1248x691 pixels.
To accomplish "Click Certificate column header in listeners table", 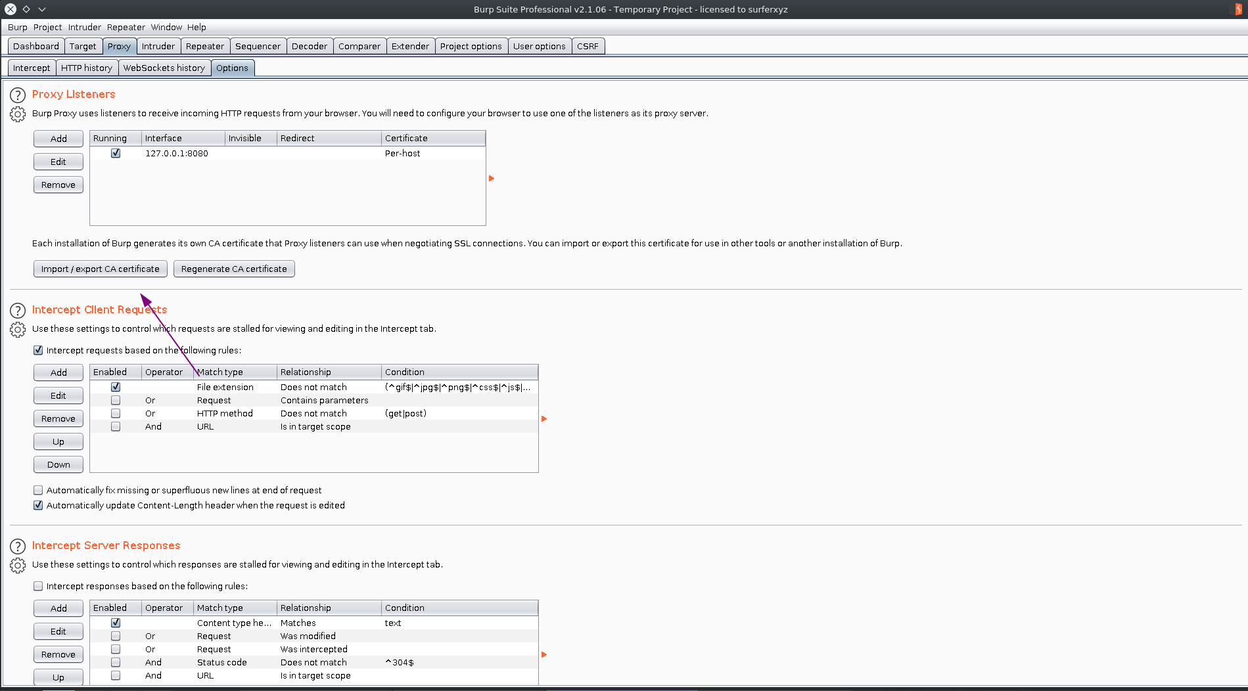I will pos(433,138).
